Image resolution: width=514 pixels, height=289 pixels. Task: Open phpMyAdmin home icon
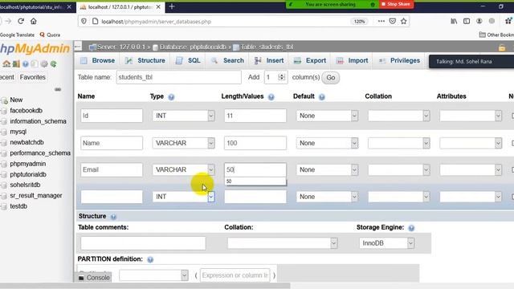click(x=6, y=64)
